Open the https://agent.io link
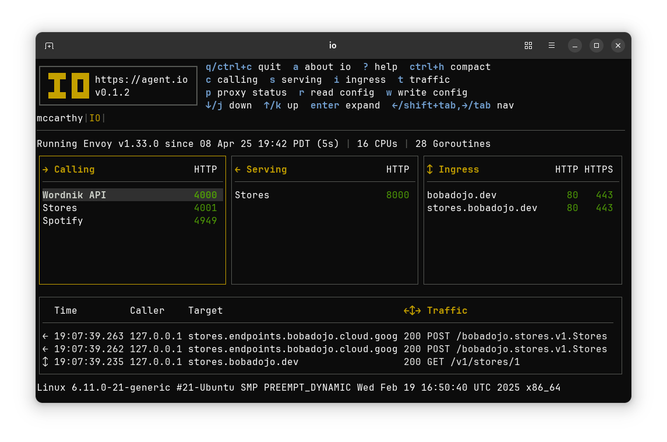667x442 pixels. coord(141,80)
